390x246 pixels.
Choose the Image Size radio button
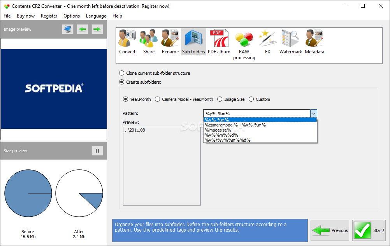231,99
